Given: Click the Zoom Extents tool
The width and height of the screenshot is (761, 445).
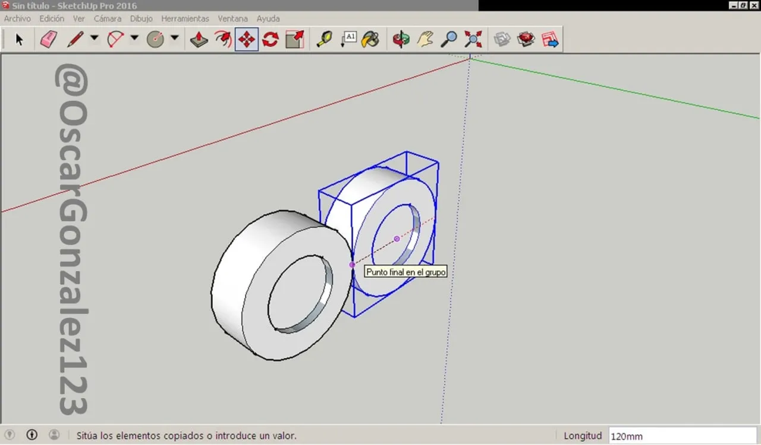Looking at the screenshot, I should [x=473, y=40].
